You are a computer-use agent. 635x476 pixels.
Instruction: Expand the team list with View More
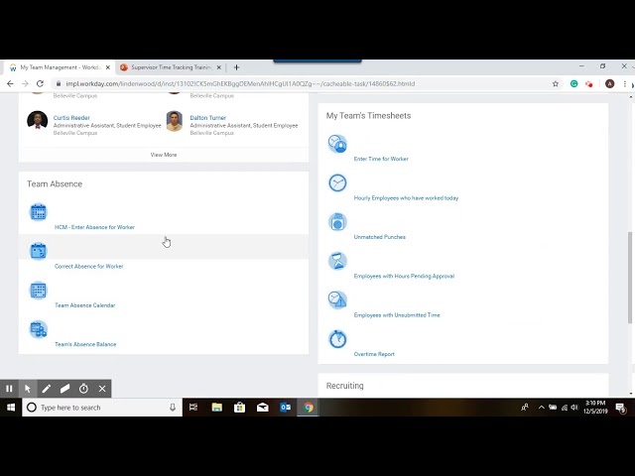(x=164, y=155)
